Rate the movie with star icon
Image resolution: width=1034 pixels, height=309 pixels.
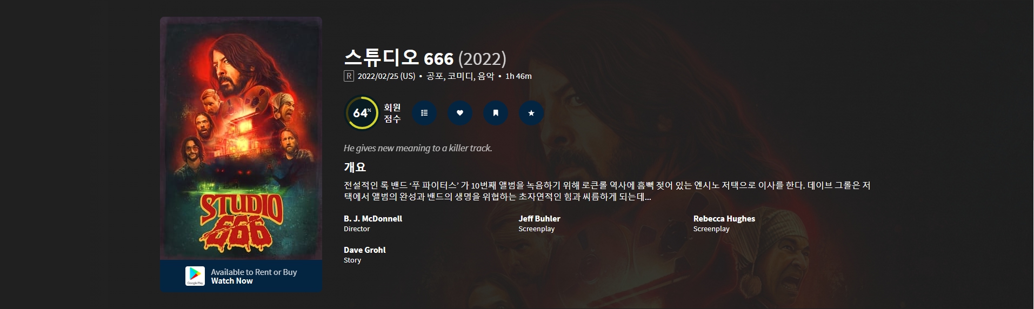click(x=531, y=113)
